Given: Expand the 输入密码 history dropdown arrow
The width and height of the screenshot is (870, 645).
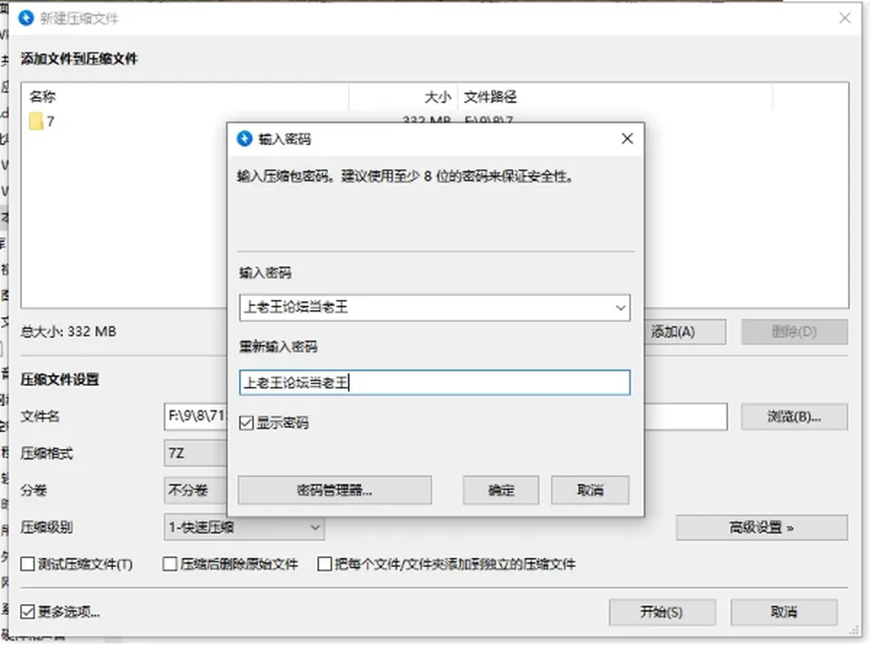Looking at the screenshot, I should pos(620,308).
